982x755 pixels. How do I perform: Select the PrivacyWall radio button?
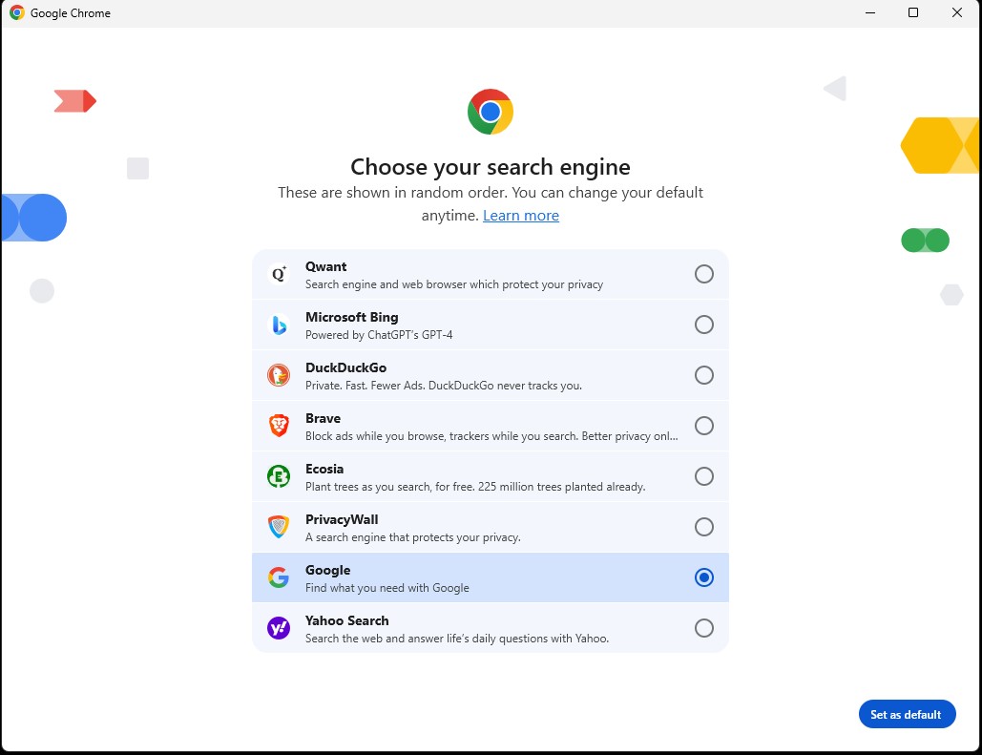[x=704, y=527]
